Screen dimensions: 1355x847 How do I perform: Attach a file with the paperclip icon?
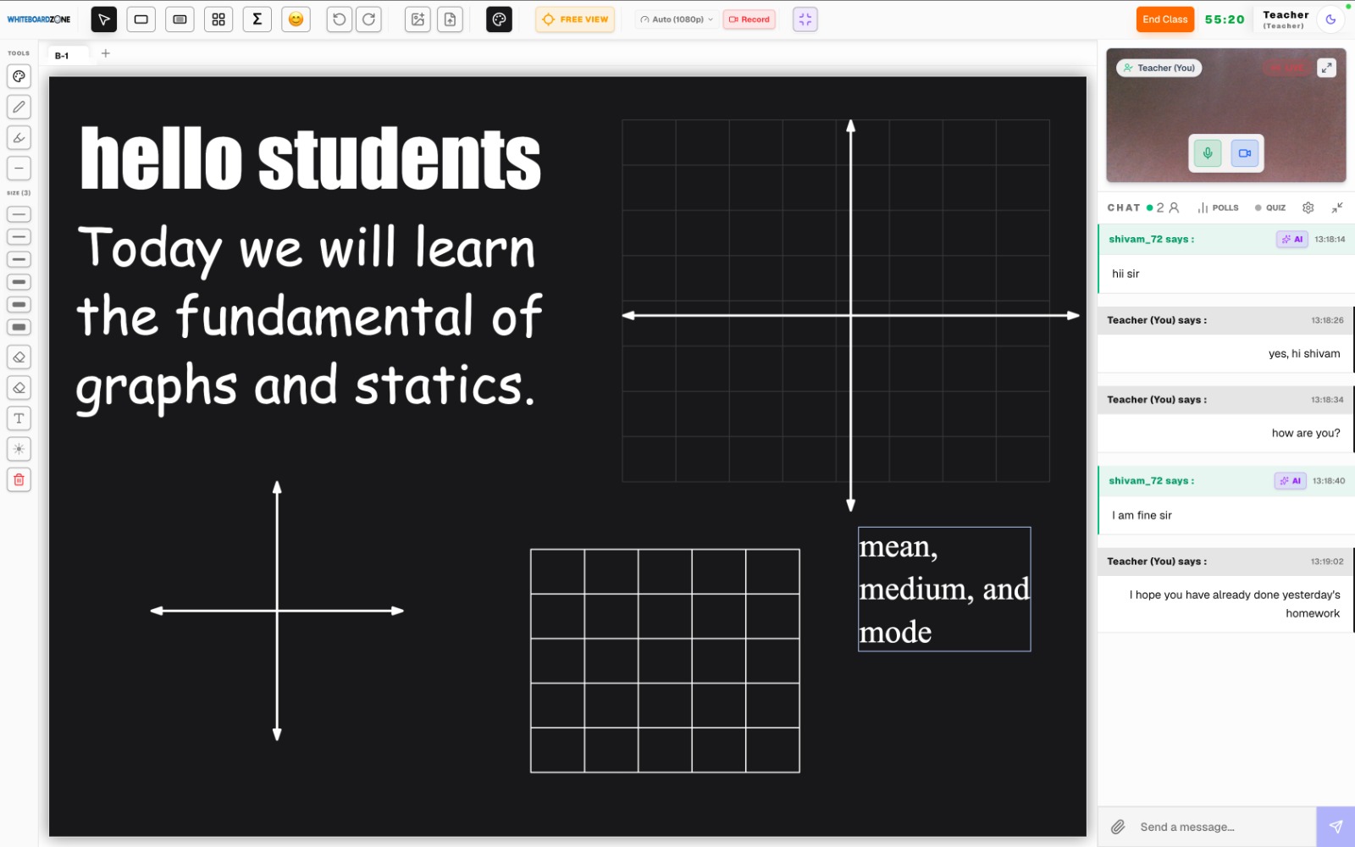(1118, 827)
